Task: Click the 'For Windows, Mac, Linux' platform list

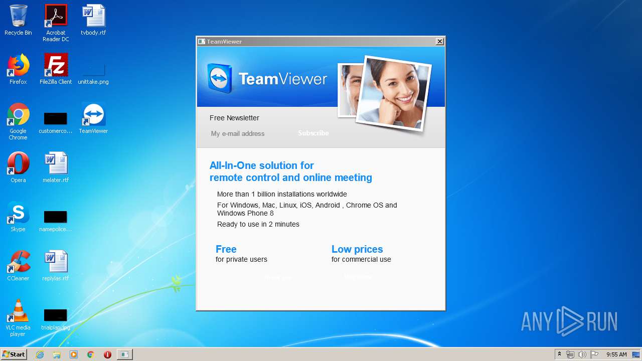Action: point(307,209)
